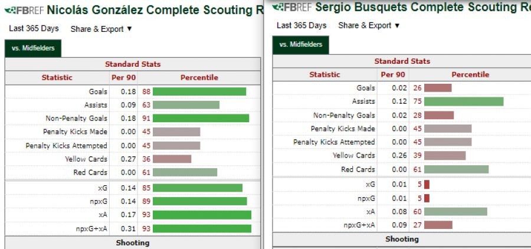The image size is (531, 249).
Task: Click Last 365 Days in left panel
Action: coord(34,29)
